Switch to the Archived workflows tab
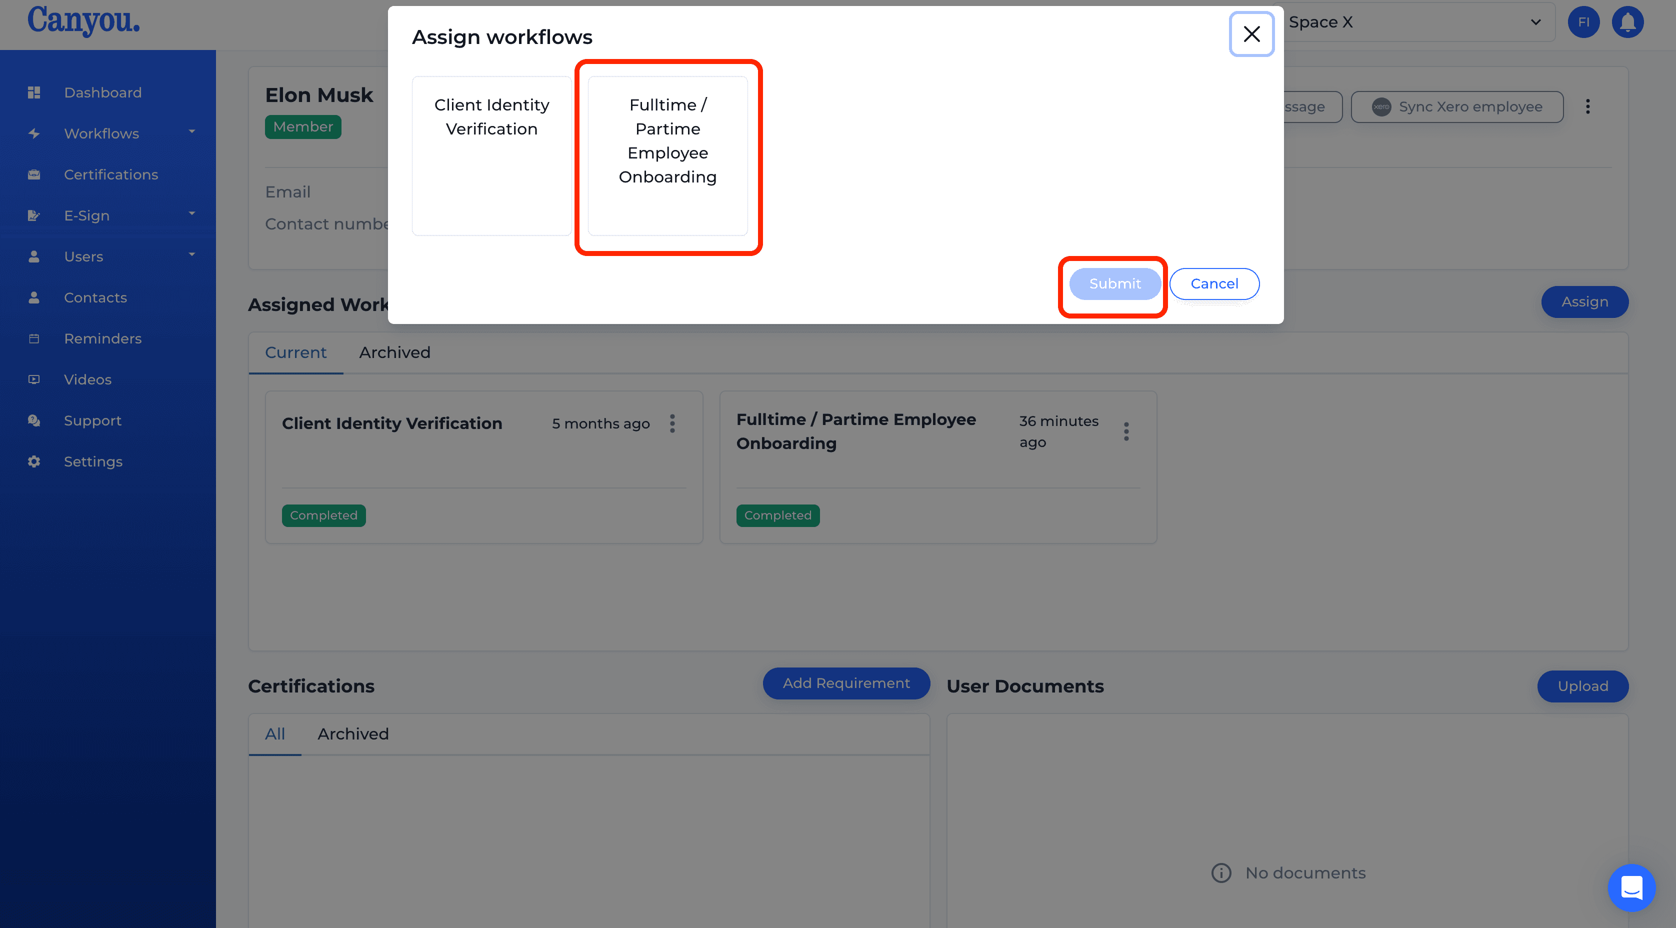The height and width of the screenshot is (928, 1676). click(x=394, y=352)
